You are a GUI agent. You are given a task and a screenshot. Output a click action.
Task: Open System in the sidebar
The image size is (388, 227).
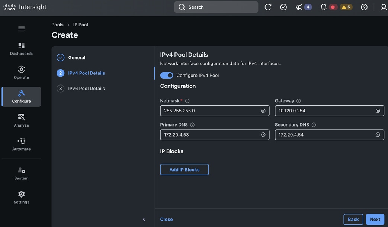21,173
